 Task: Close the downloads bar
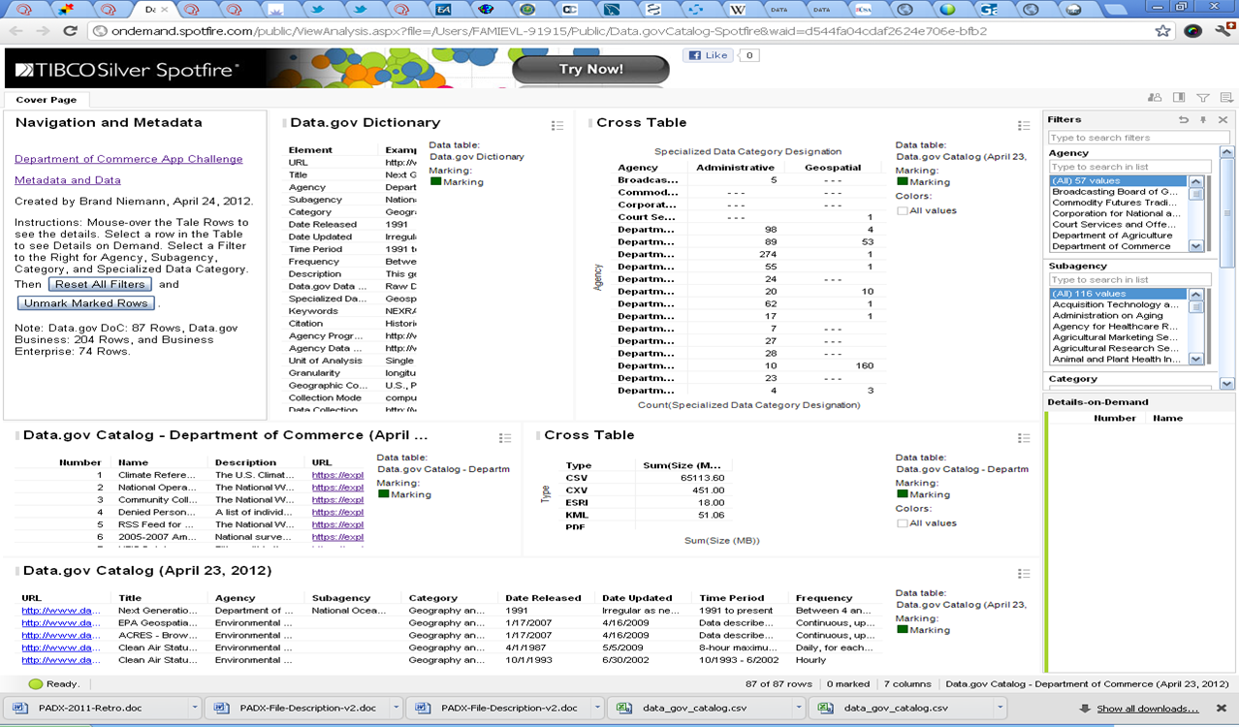point(1222,709)
